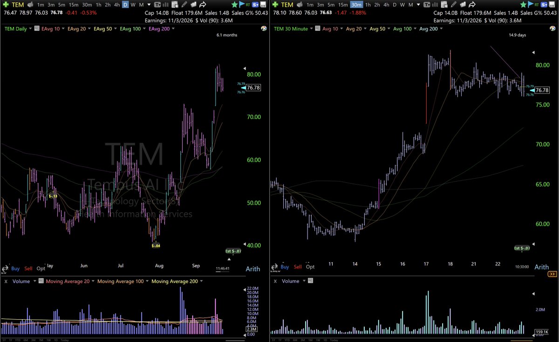Open color palette icon on right 30-minute chart
The image size is (559, 342).
click(x=552, y=28)
